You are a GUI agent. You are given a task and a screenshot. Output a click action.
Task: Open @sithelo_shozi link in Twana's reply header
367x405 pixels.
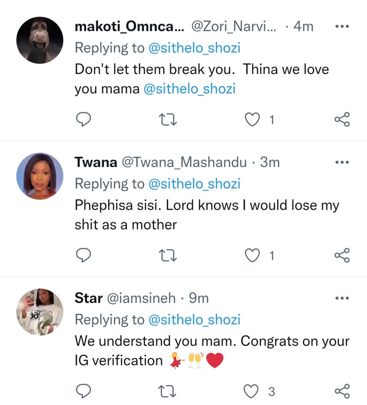tap(194, 184)
